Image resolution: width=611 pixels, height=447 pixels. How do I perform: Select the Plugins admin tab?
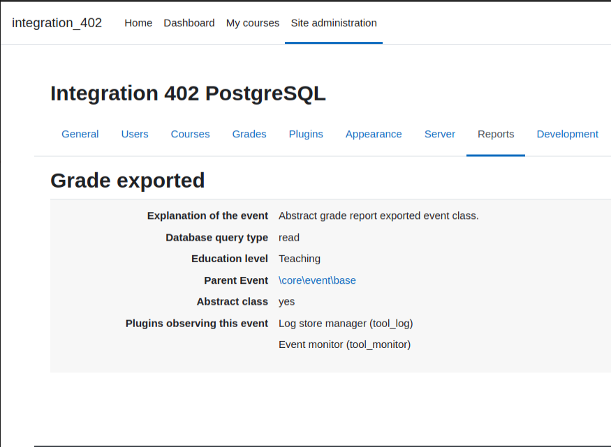(306, 134)
